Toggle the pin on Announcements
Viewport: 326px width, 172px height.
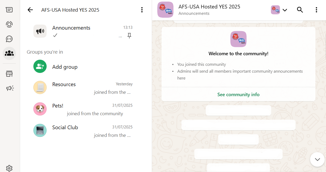(x=129, y=36)
